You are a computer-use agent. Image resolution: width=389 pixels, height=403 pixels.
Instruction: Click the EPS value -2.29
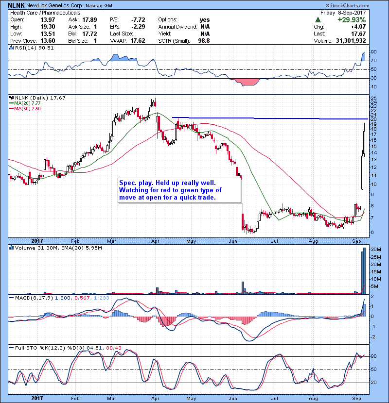click(138, 27)
